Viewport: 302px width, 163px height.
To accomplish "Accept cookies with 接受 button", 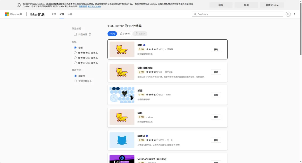I will tap(221, 5).
